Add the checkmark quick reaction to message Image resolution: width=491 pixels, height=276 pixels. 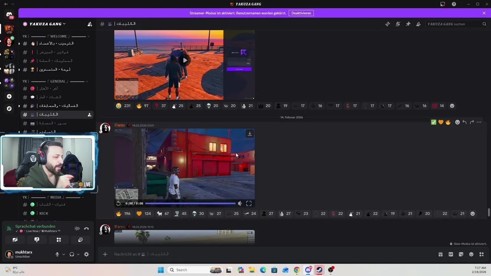tap(433, 122)
